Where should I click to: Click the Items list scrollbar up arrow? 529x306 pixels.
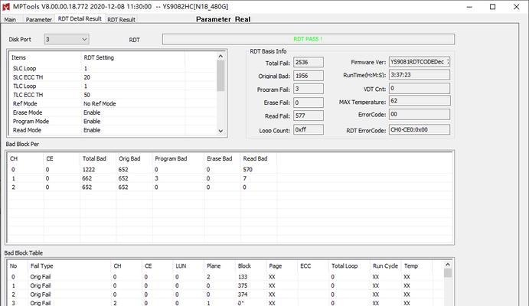(x=220, y=57)
